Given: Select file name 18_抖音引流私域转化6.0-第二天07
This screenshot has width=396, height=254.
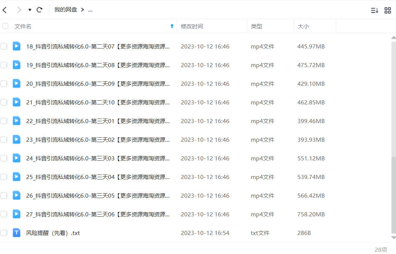Looking at the screenshot, I should pyautogui.click(x=98, y=46).
